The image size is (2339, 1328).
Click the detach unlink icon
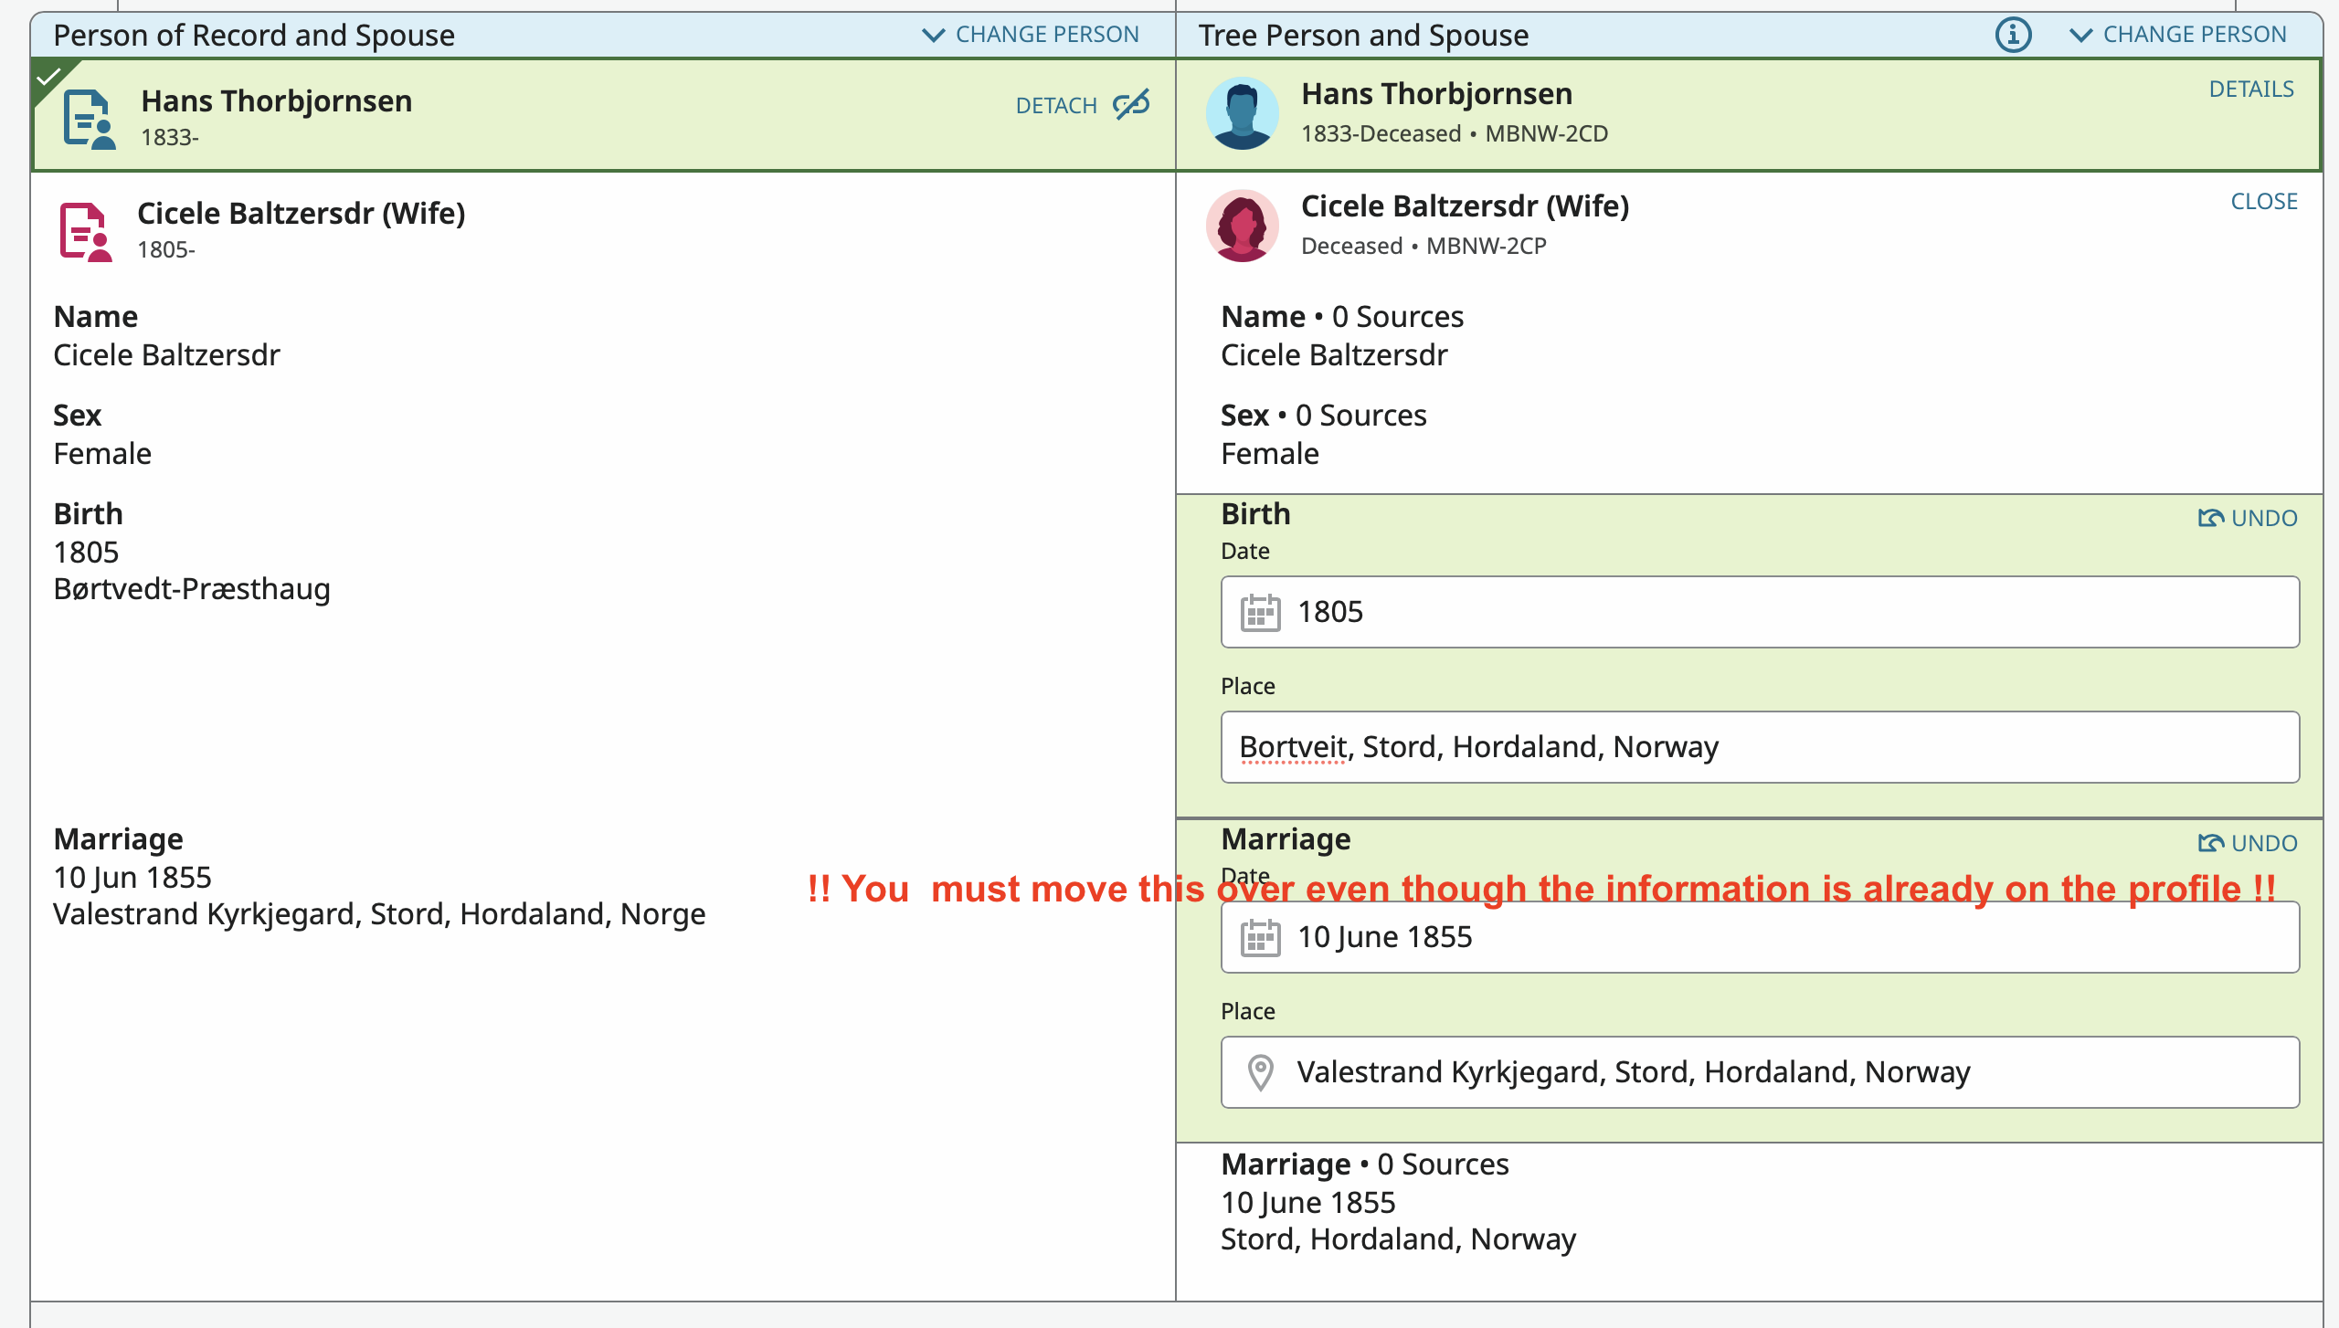pyautogui.click(x=1131, y=104)
